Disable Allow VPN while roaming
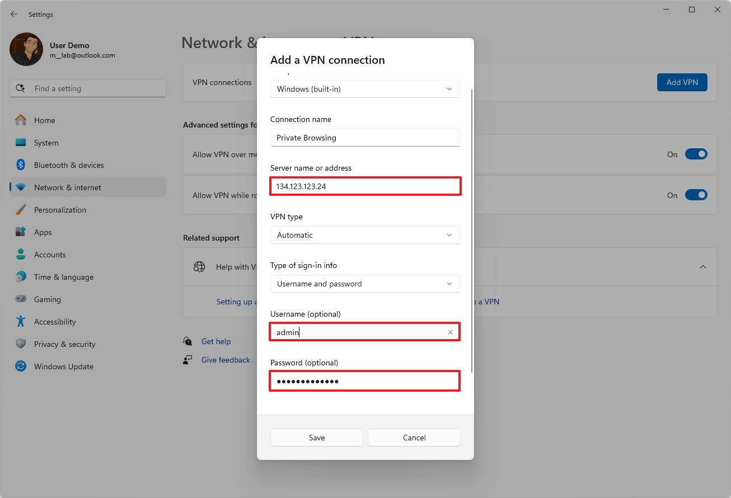This screenshot has width=731, height=498. (x=696, y=195)
